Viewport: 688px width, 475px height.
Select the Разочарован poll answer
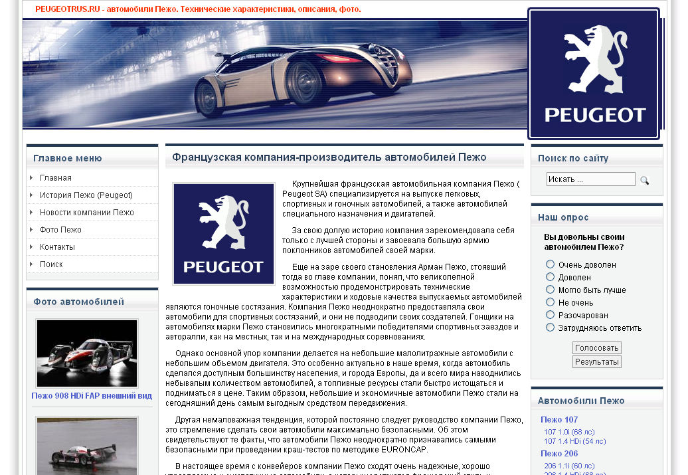(x=549, y=314)
